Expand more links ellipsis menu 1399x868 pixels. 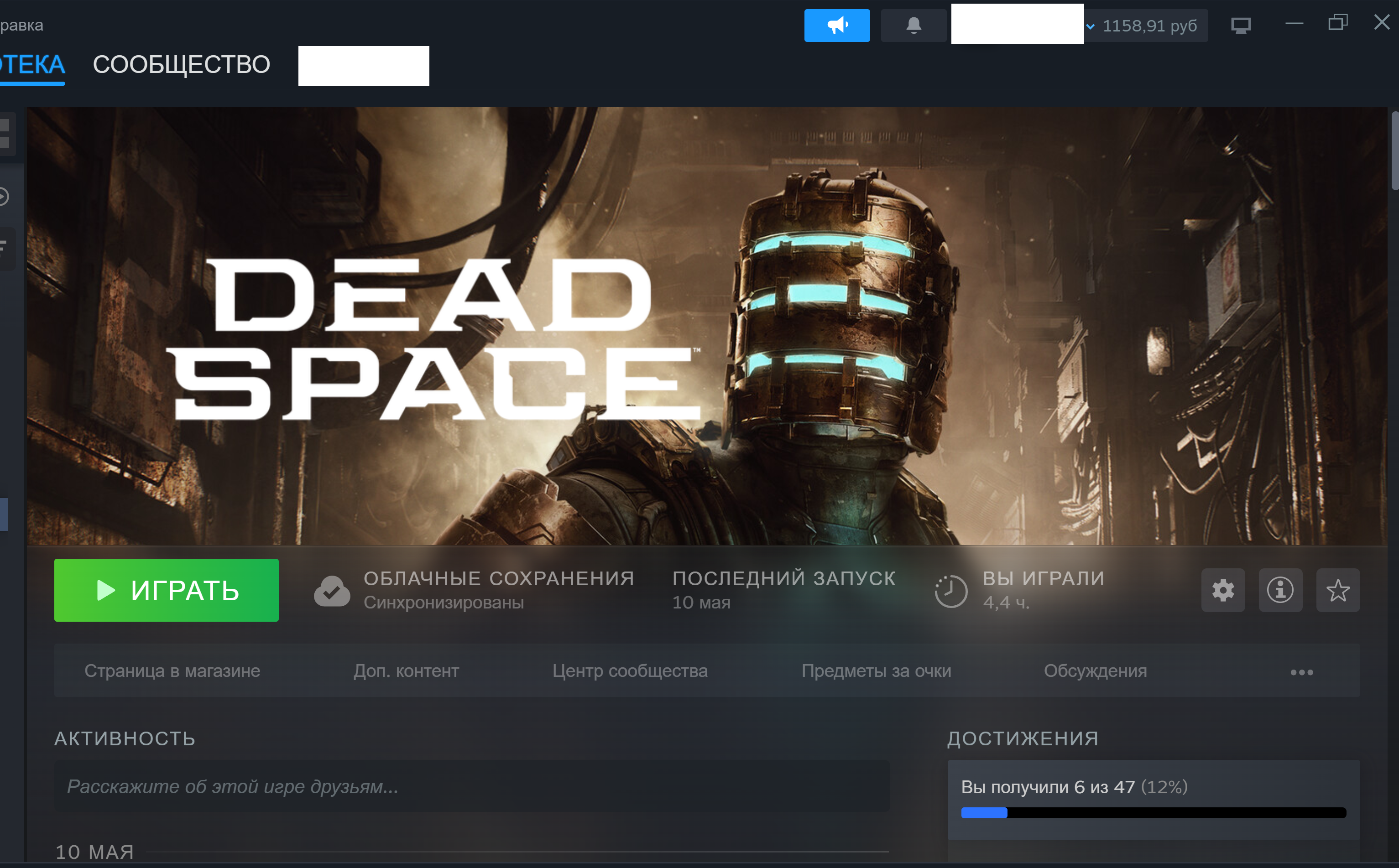pos(1301,672)
